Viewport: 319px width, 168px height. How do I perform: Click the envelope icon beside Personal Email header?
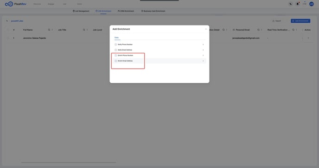[x=234, y=30]
